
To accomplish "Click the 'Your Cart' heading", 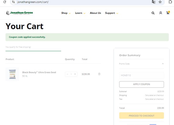I will tap(24, 26).
